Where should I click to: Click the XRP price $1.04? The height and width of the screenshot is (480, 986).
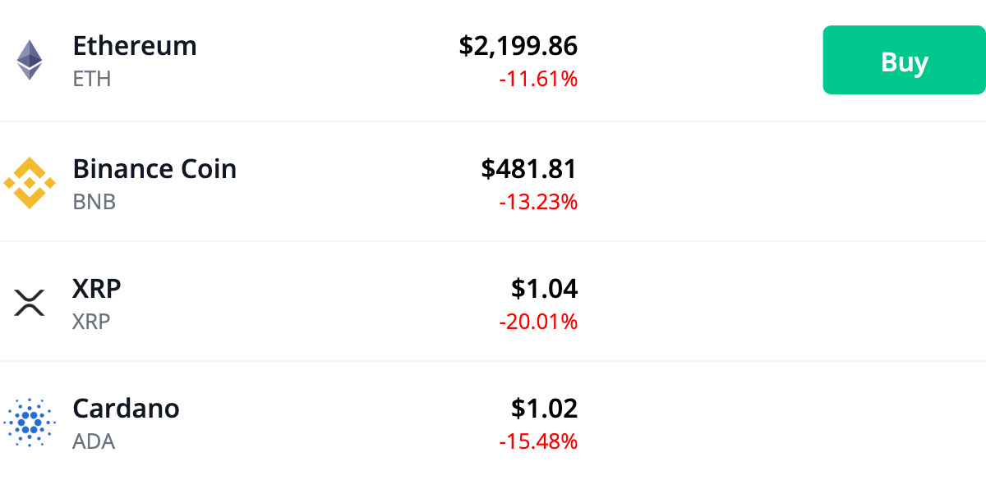coord(546,289)
